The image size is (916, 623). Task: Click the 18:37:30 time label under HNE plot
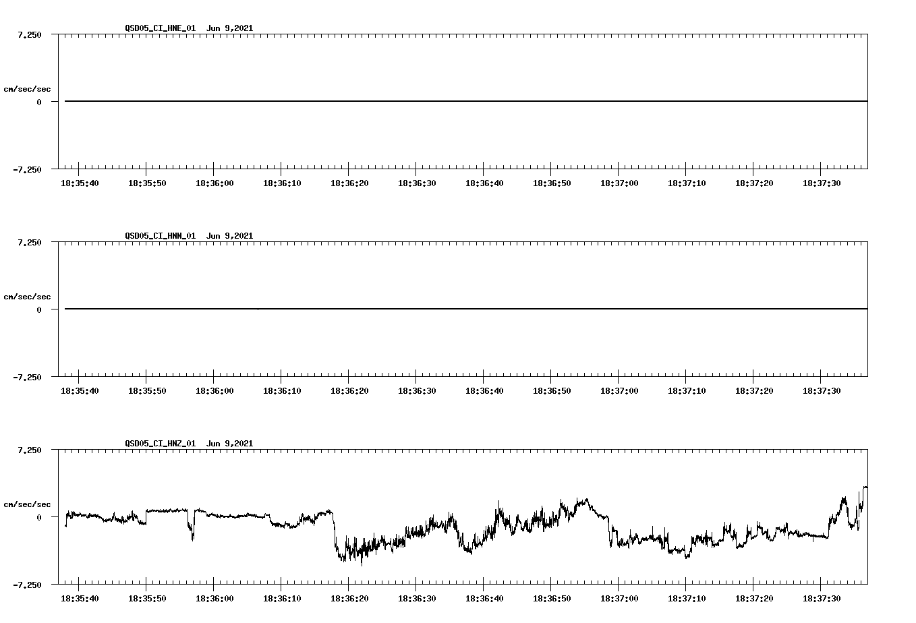coord(822,183)
